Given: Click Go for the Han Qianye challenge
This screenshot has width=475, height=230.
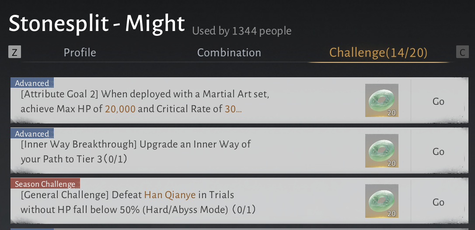Looking at the screenshot, I should 438,202.
